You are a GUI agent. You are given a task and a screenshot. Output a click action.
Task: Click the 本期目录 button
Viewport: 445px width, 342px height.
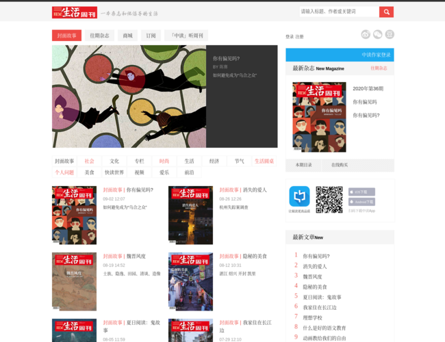(x=303, y=165)
